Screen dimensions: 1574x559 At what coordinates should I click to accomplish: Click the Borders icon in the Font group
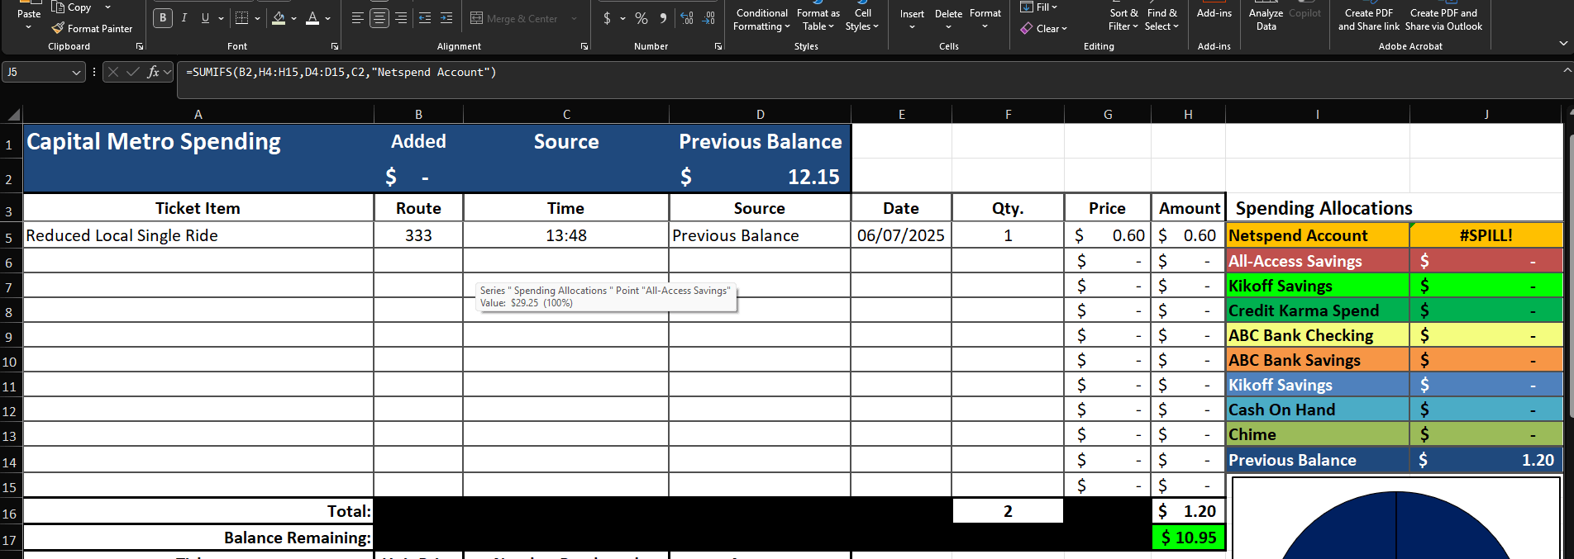(x=241, y=18)
